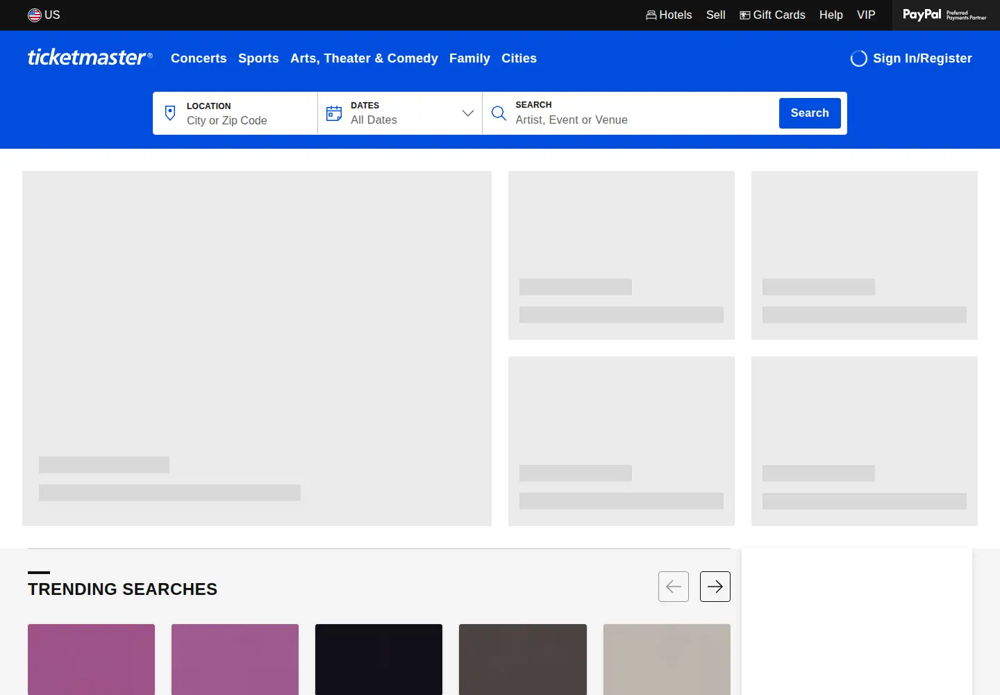Open the Concerts menu
The image size is (1000, 695).
(x=199, y=58)
